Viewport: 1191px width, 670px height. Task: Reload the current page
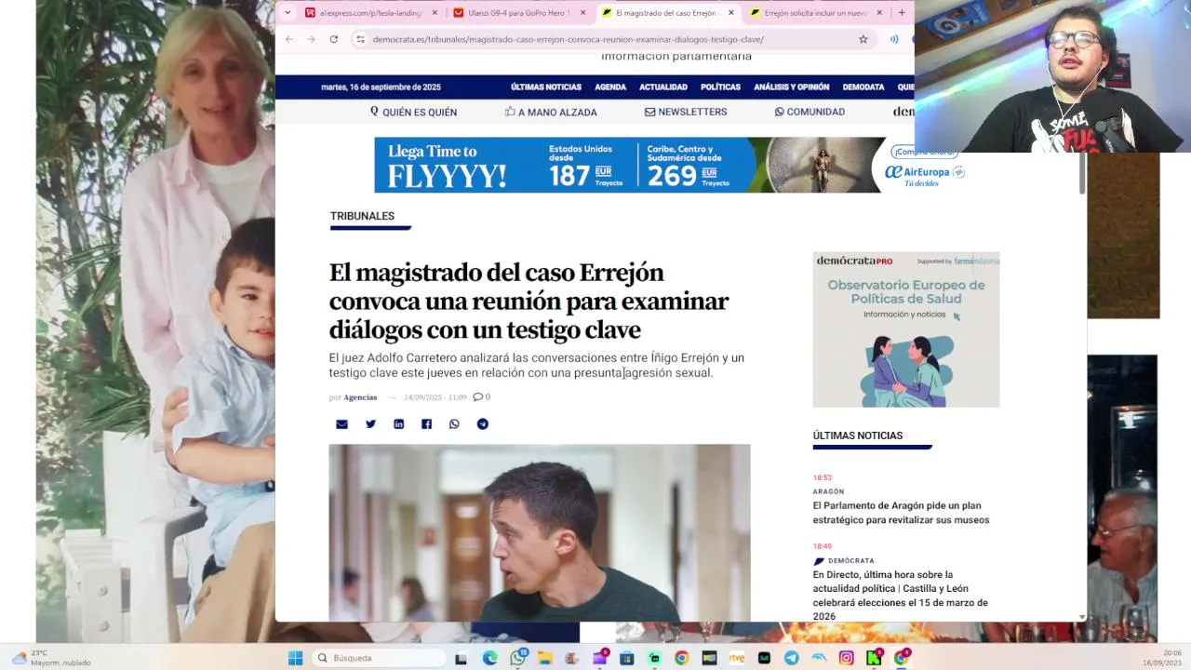click(x=333, y=39)
